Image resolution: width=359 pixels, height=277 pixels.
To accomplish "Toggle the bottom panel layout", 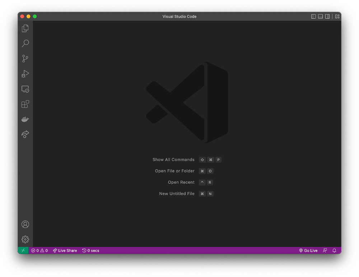I will [321, 16].
